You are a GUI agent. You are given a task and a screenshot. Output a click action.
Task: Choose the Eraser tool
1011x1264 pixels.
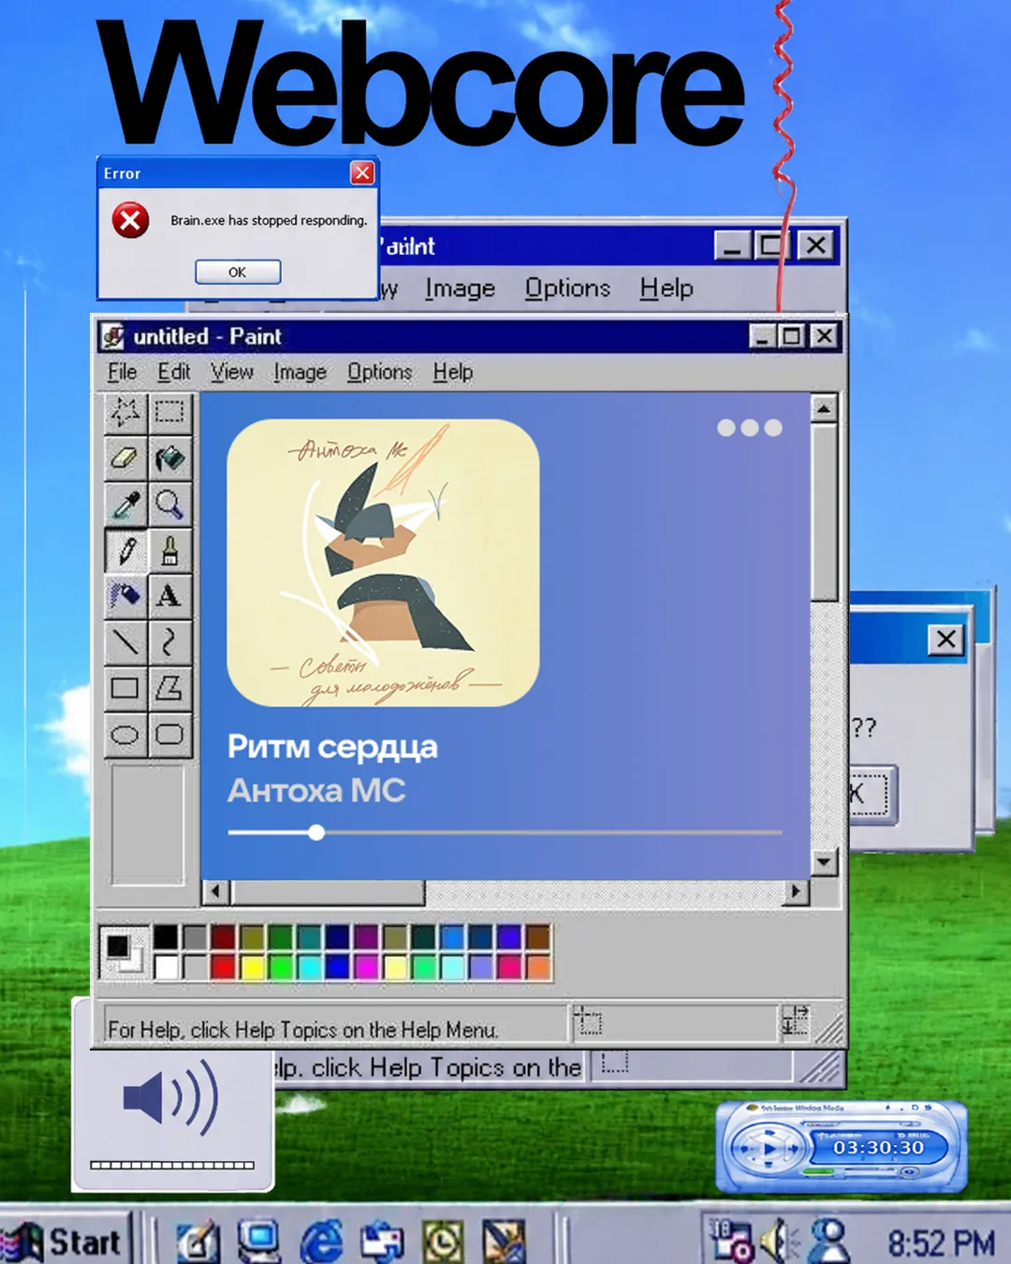click(x=125, y=458)
